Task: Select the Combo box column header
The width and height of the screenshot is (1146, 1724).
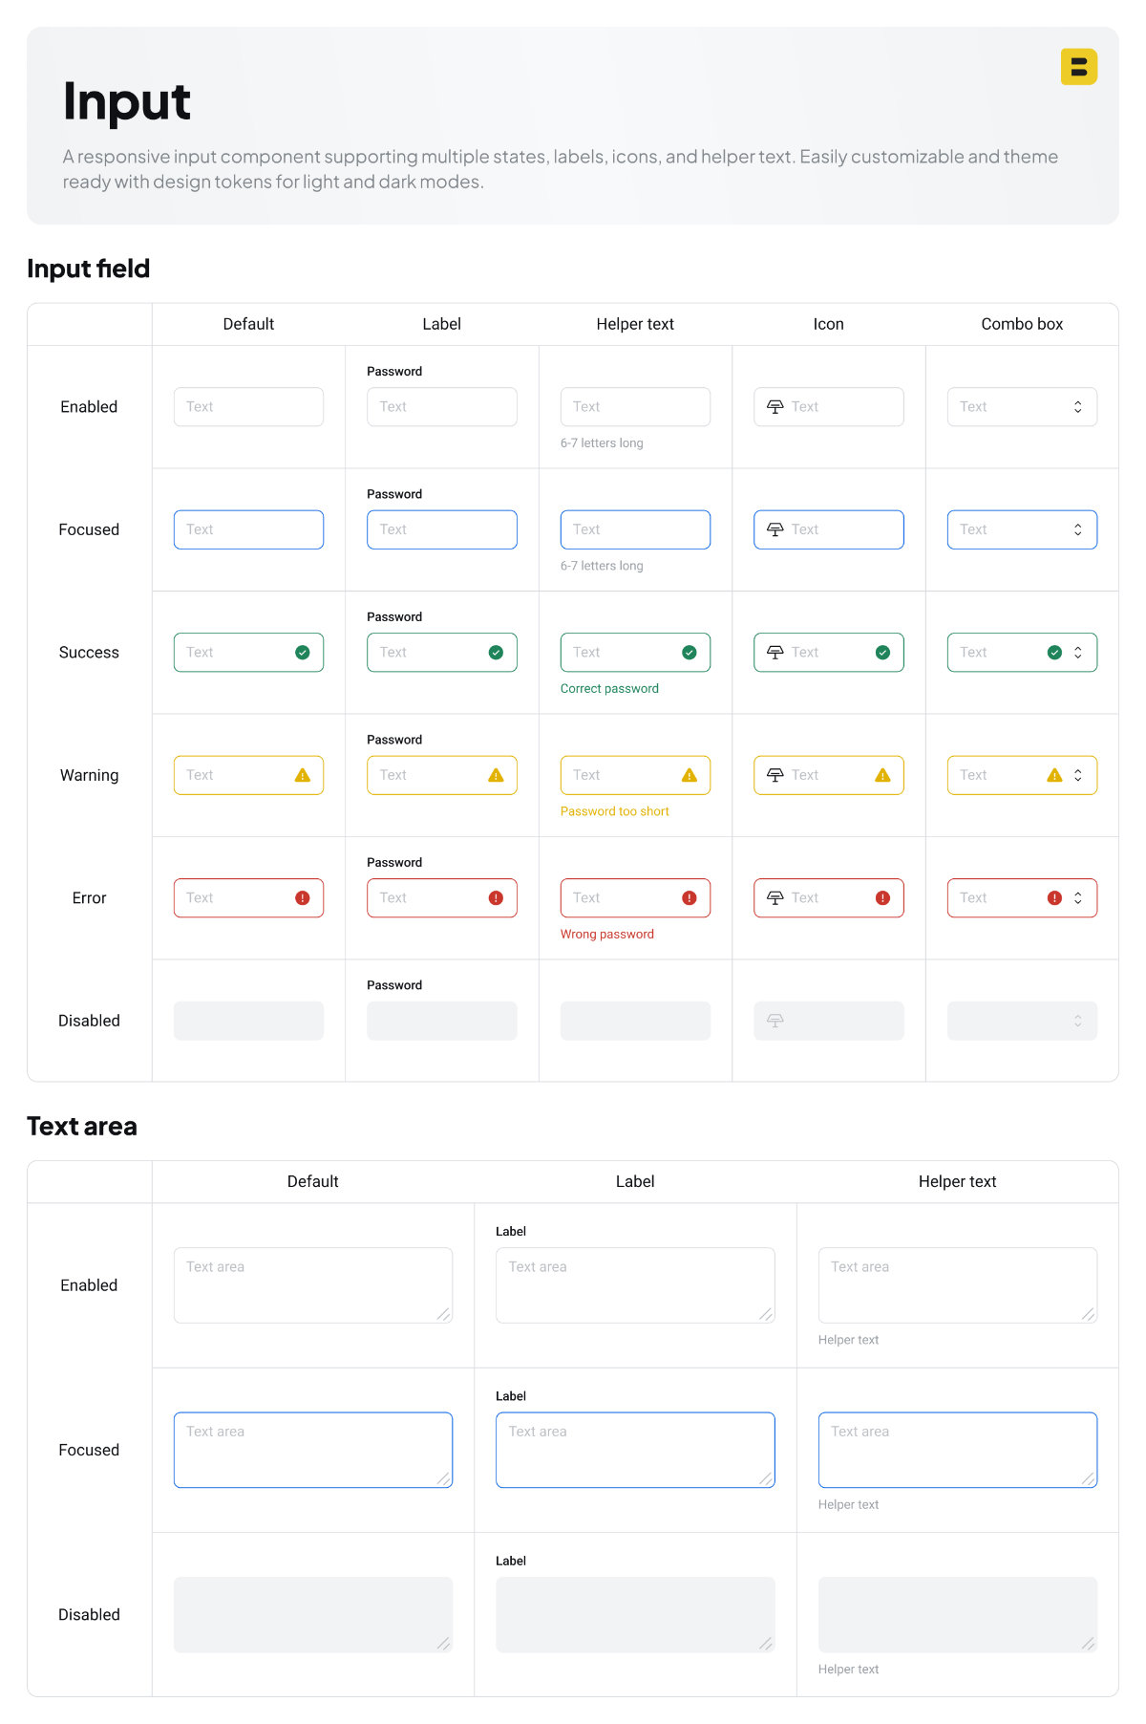Action: pyautogui.click(x=1022, y=324)
